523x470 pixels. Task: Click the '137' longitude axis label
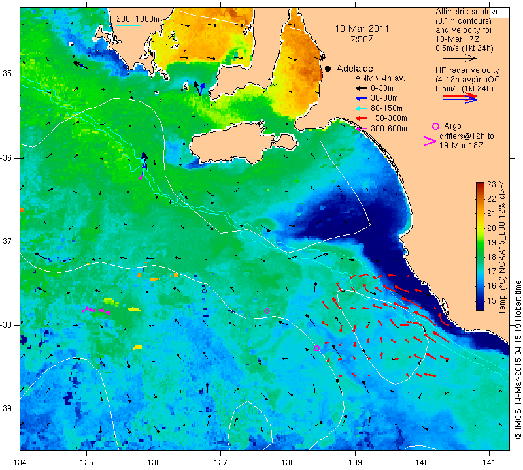(221, 463)
